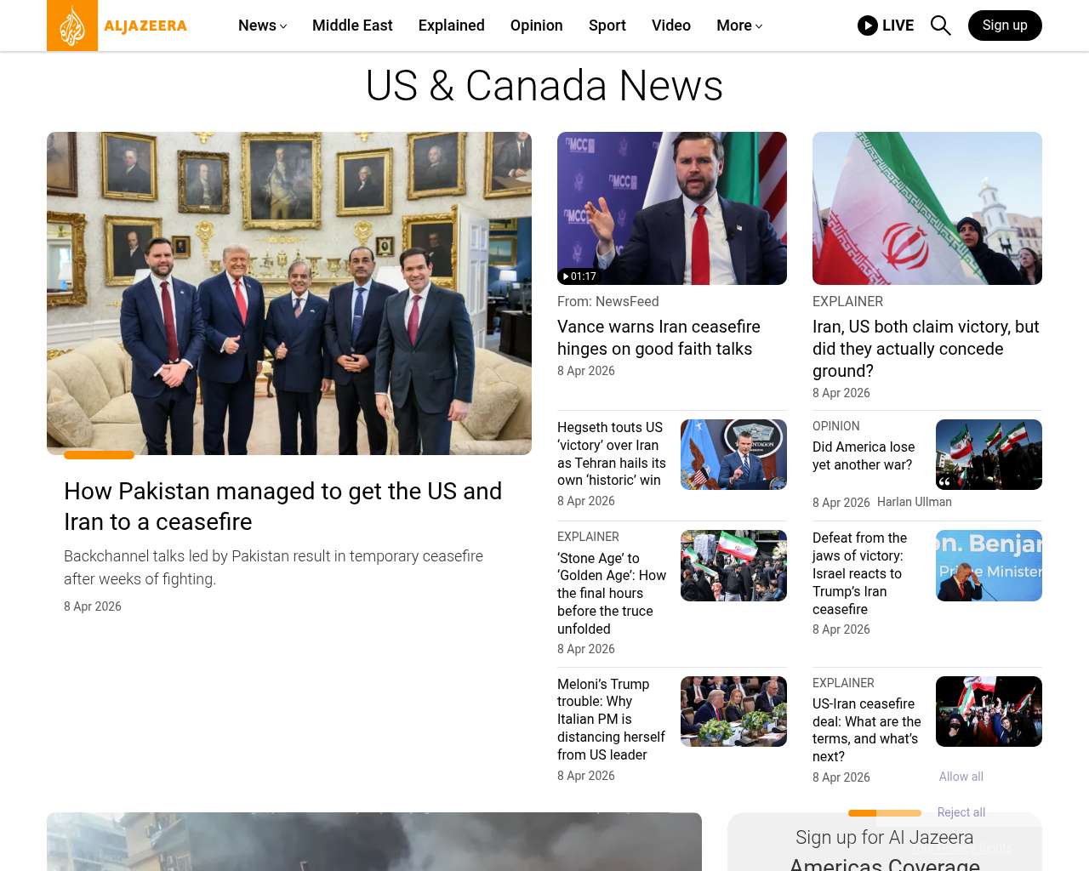Click the Oval Office group photo

[x=289, y=293]
